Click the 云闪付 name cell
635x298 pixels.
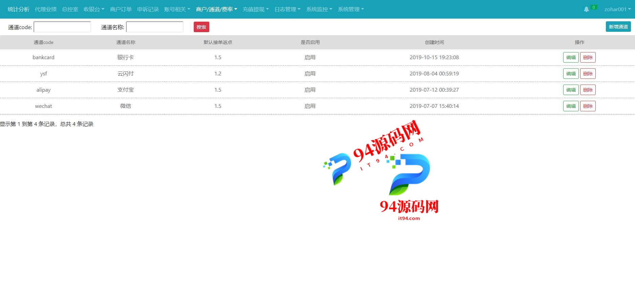(126, 74)
